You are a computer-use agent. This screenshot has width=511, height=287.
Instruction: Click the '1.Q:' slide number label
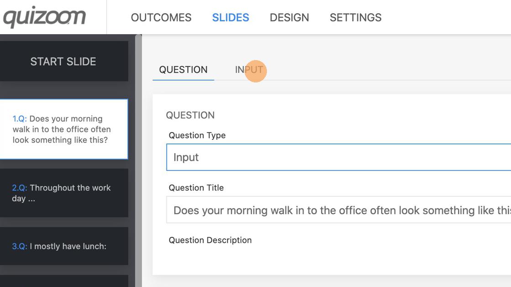tap(20, 119)
